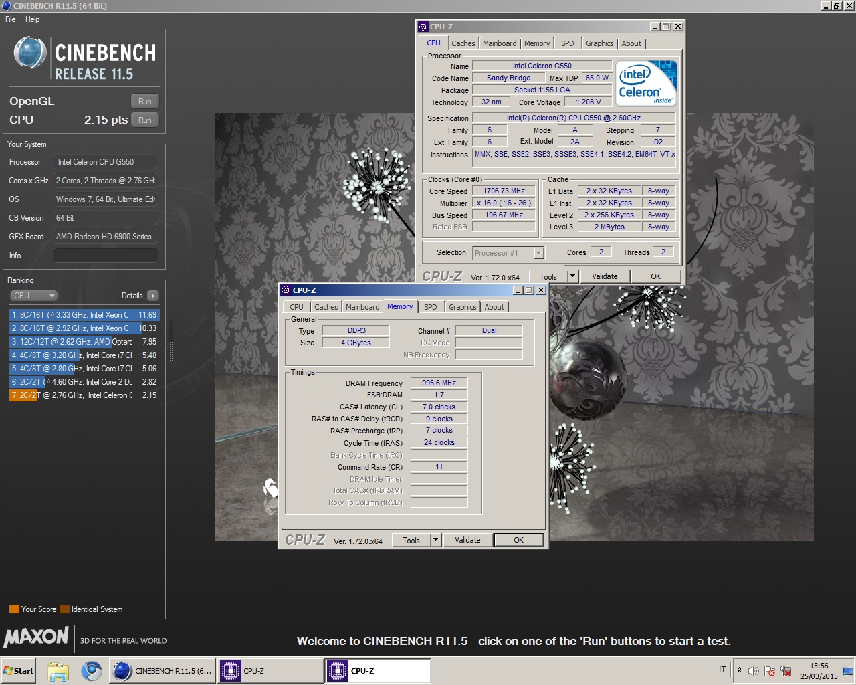The height and width of the screenshot is (685, 856).
Task: Open Windows Explorer from taskbar
Action: coord(58,671)
